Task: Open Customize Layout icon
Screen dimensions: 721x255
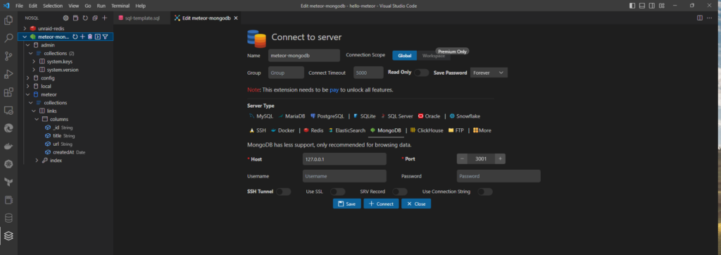Action: click(662, 6)
